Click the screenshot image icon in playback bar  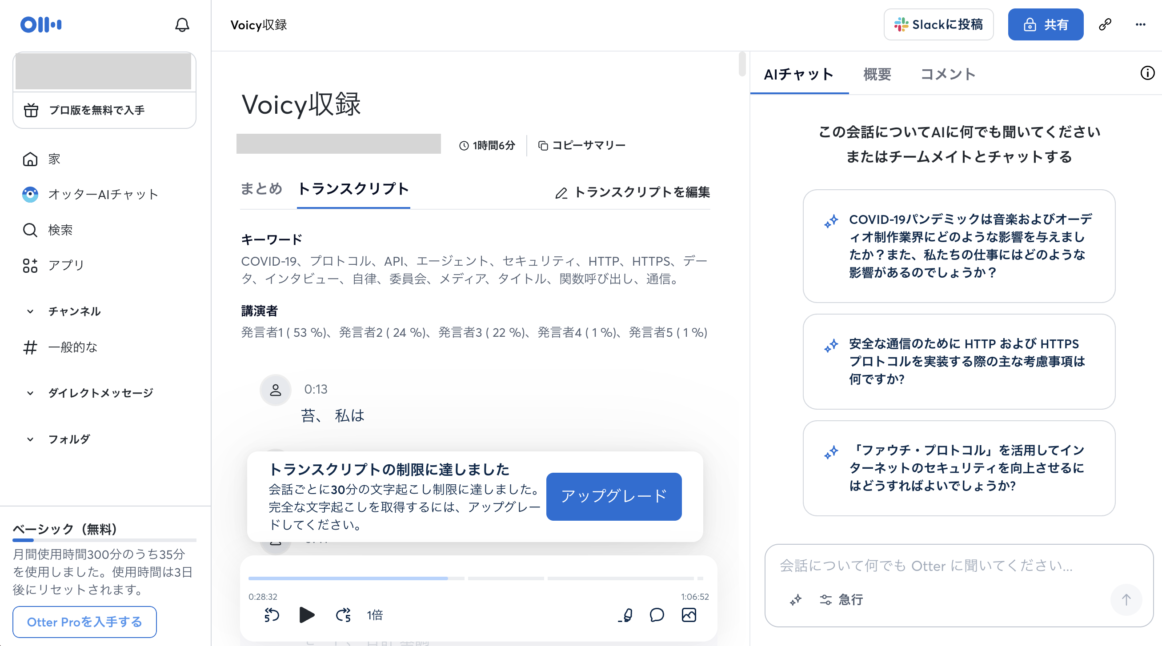tap(689, 615)
